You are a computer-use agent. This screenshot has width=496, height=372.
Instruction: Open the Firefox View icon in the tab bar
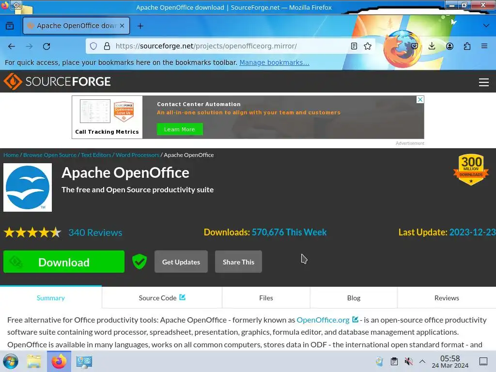click(x=10, y=26)
